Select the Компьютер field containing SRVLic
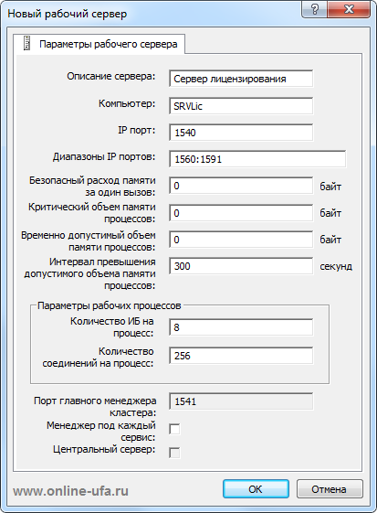 pyautogui.click(x=241, y=106)
